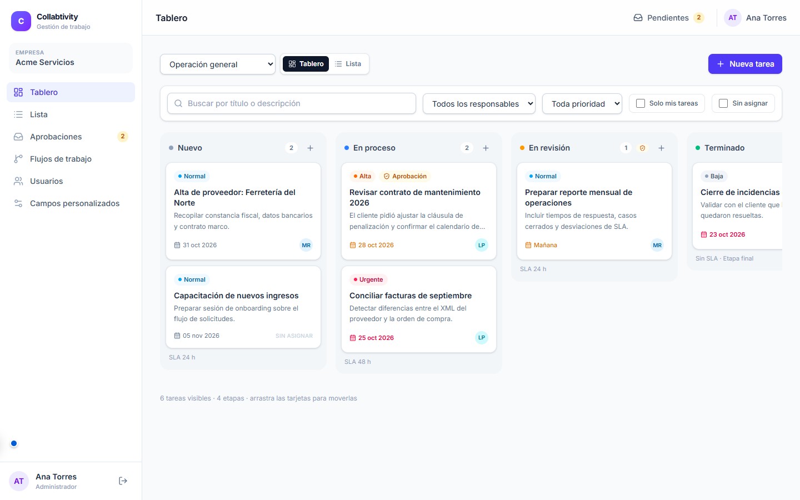
Task: Open Conciliar facturas de septiembre card
Action: pyautogui.click(x=419, y=309)
